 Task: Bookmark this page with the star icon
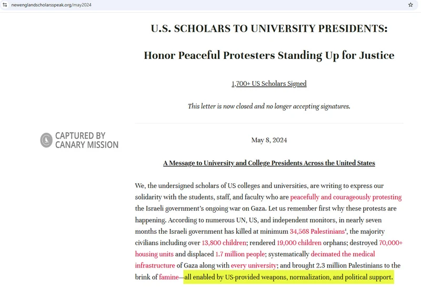(410, 4)
